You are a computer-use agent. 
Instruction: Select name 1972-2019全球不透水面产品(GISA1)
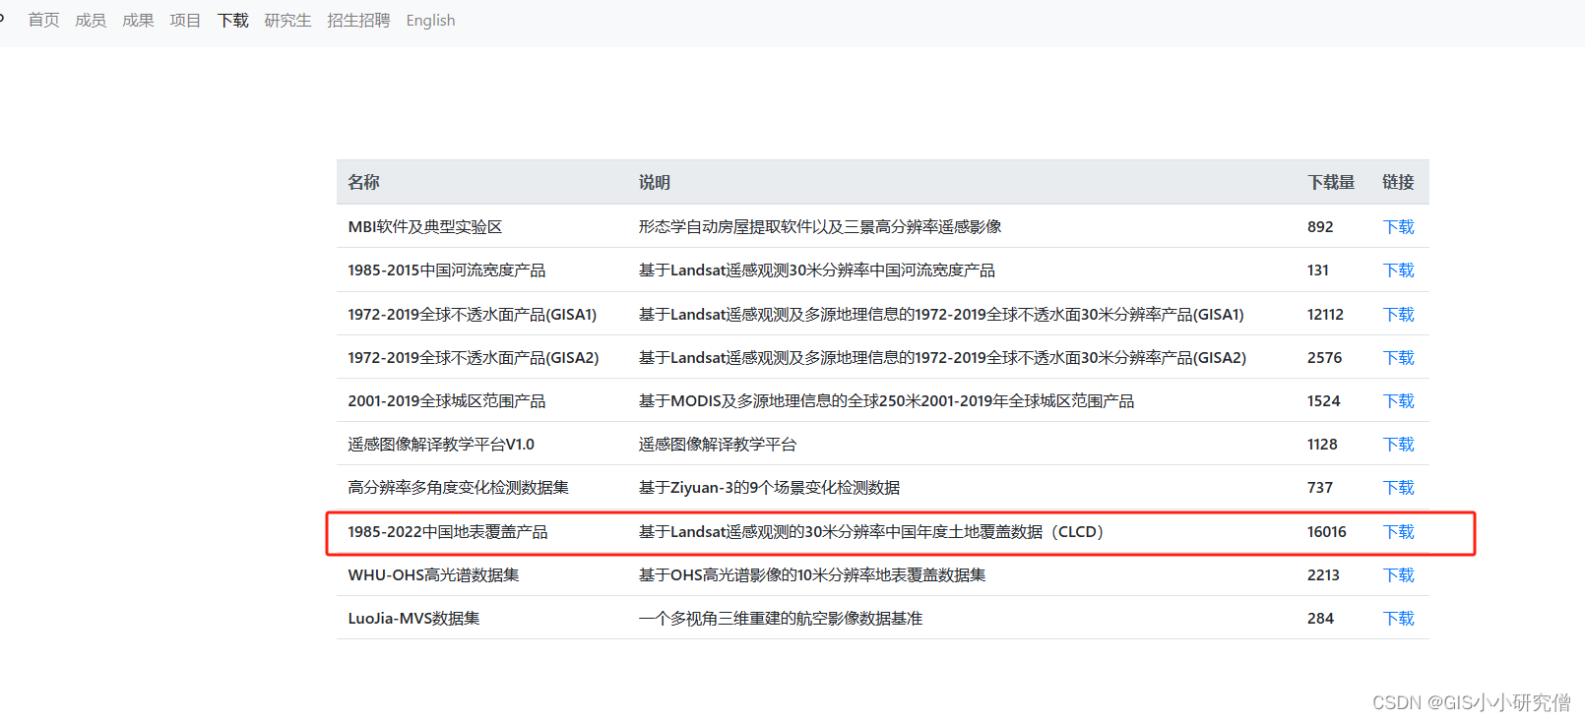[x=473, y=315]
